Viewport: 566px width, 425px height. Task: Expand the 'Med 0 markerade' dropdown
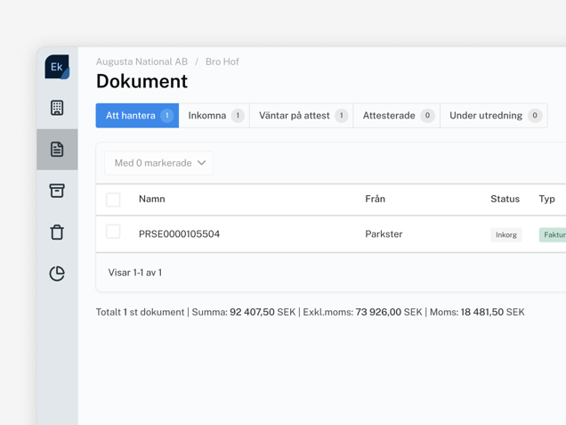click(x=159, y=163)
